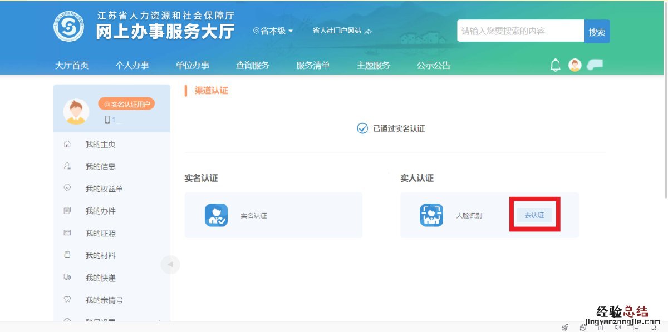Click the 人脸识别 face scan icon

click(x=431, y=215)
